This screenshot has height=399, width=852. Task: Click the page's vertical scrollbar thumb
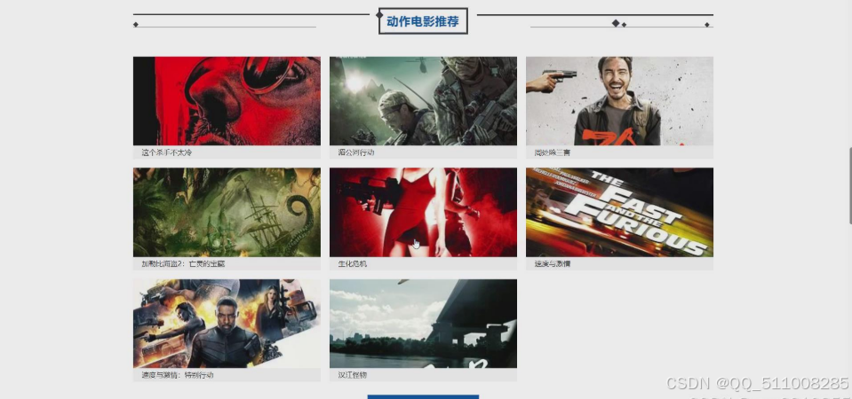[849, 184]
